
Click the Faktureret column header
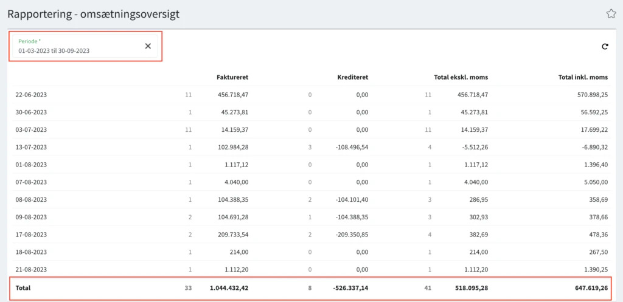[x=232, y=77]
